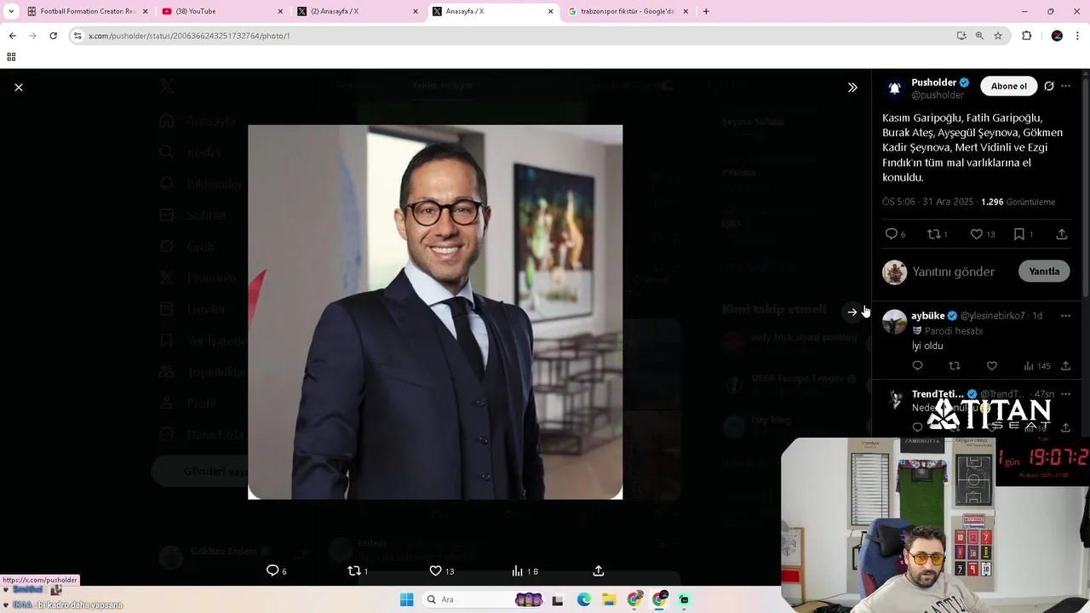Reply icon on Pusholder's post in the side panel

pyautogui.click(x=892, y=234)
